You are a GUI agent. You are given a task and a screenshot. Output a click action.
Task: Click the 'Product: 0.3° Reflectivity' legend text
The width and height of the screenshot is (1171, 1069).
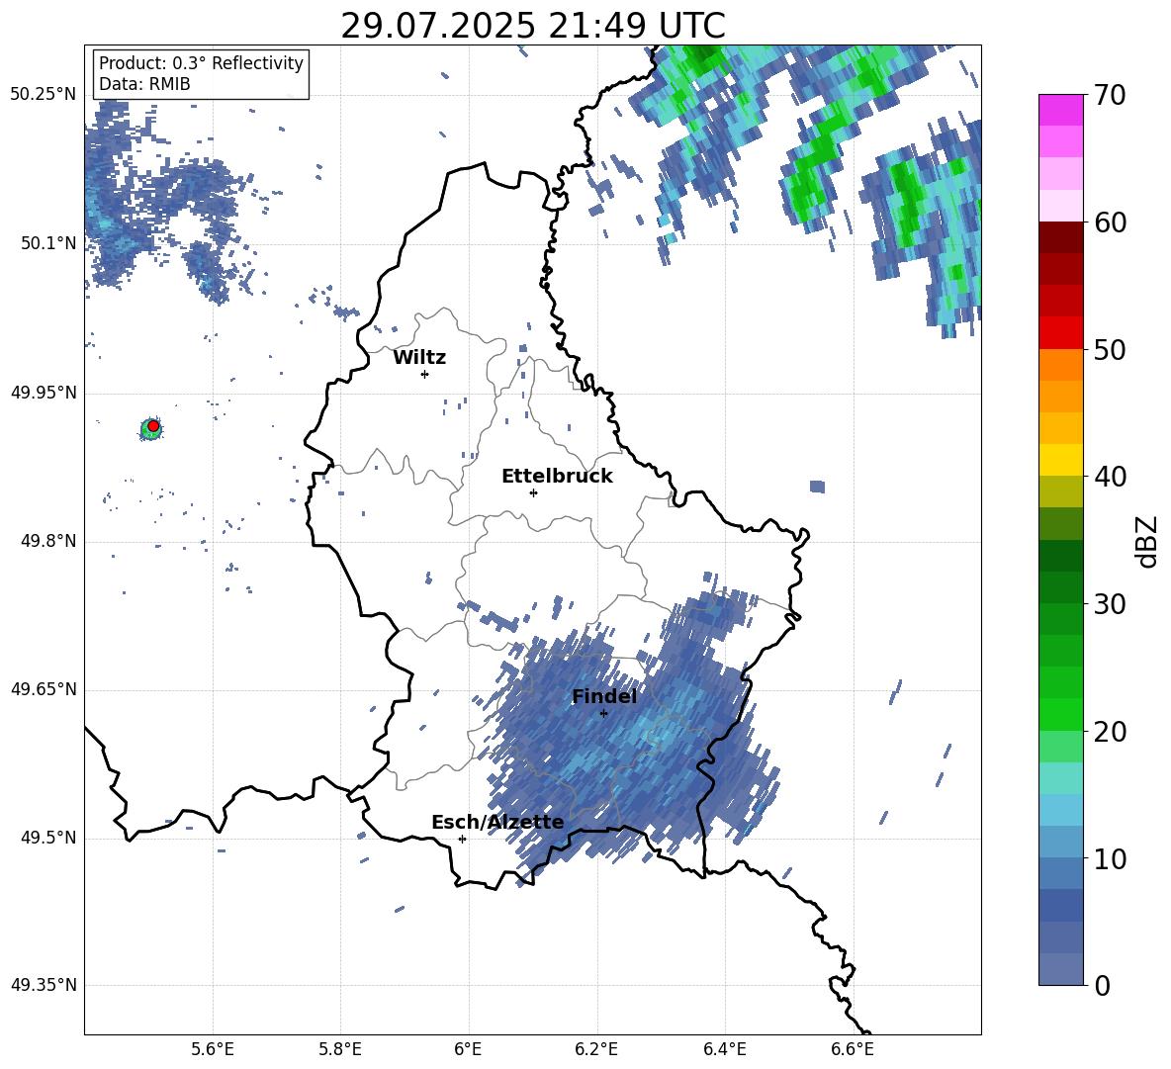tap(201, 62)
